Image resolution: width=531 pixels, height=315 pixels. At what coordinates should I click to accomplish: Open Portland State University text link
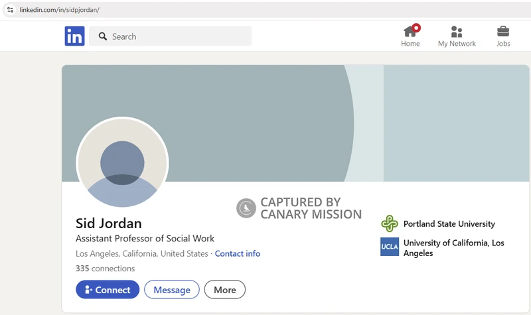tap(449, 224)
